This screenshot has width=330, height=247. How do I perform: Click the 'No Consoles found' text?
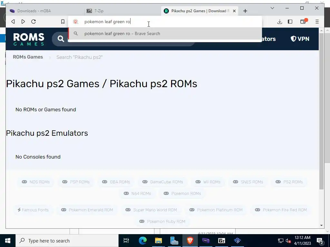(x=38, y=157)
